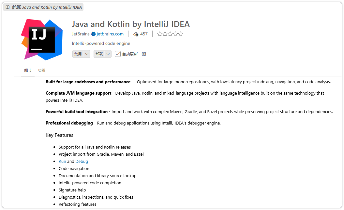344x210 pixels.
Task: Click the IntelliJ IDEA extension logo
Action: (x=42, y=40)
